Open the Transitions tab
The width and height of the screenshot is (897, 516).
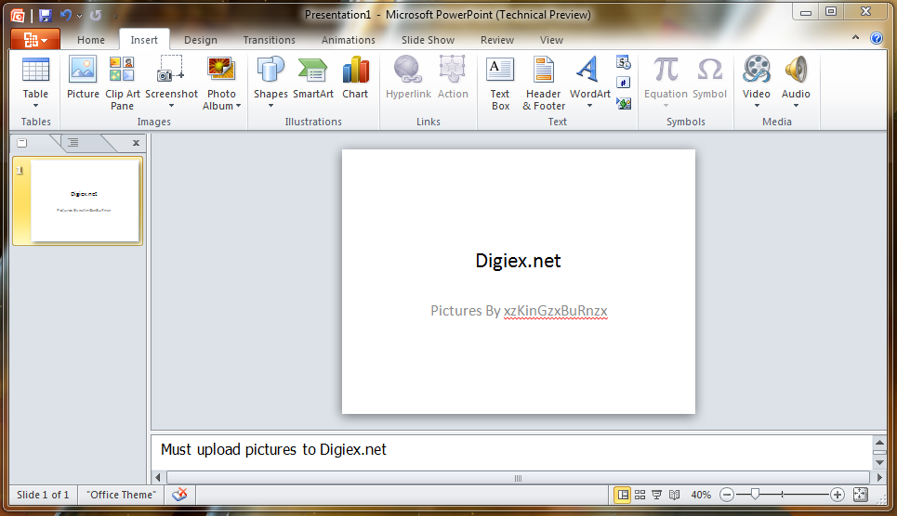(x=269, y=40)
